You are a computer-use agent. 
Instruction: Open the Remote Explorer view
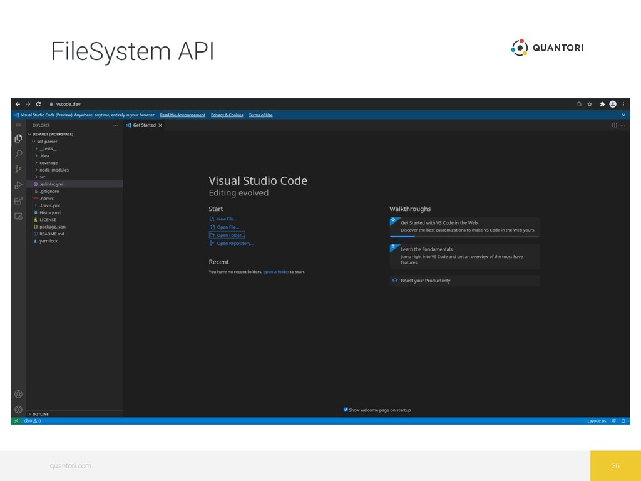click(x=18, y=216)
